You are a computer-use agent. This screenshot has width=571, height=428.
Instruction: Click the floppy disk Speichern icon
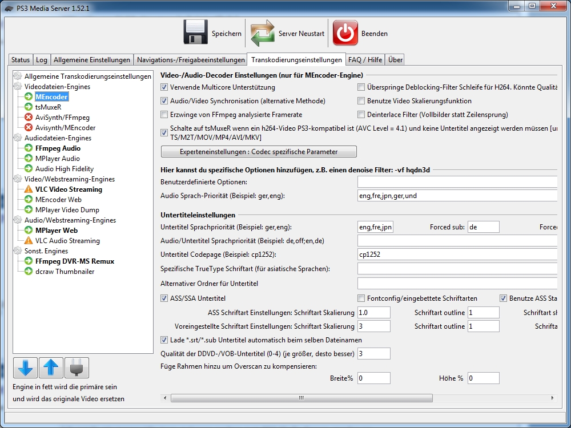point(195,33)
